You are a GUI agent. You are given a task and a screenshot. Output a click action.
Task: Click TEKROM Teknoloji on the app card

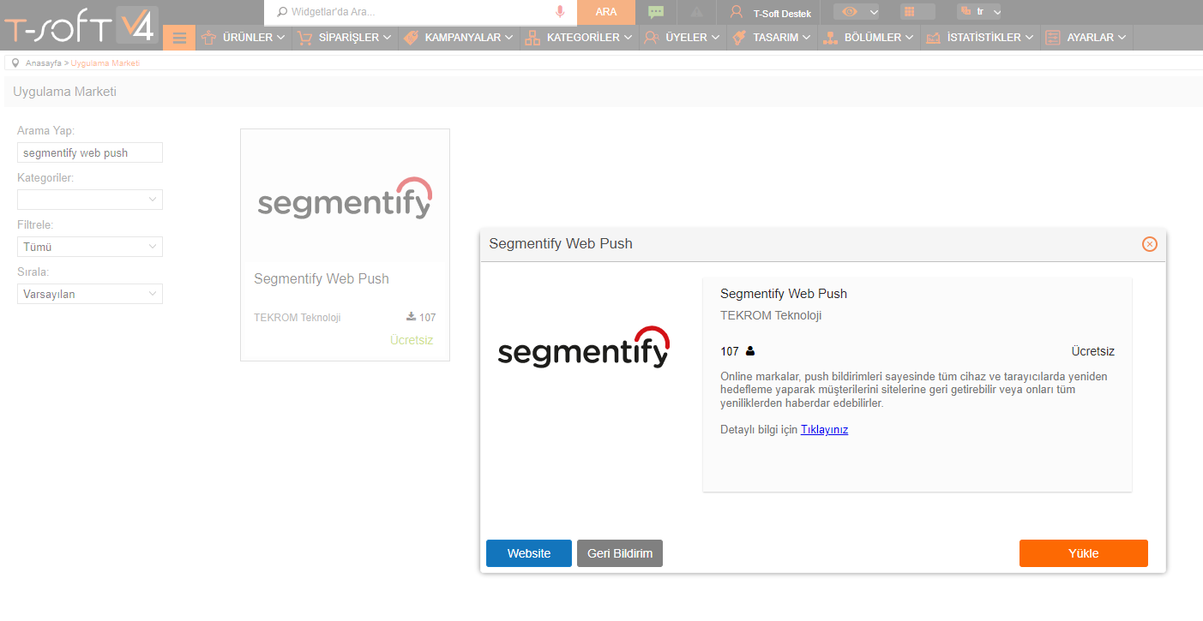tap(298, 317)
